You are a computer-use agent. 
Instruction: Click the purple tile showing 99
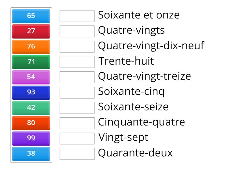click(31, 139)
